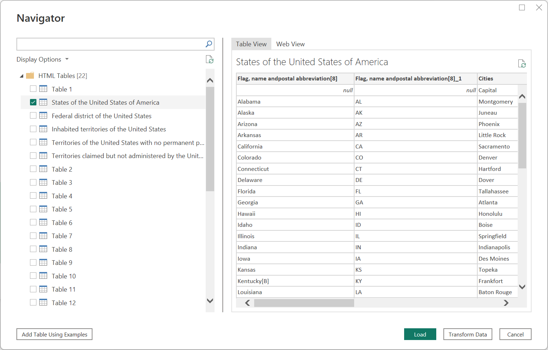Click the HI abbreviation cell
This screenshot has width=548, height=350.
416,214
